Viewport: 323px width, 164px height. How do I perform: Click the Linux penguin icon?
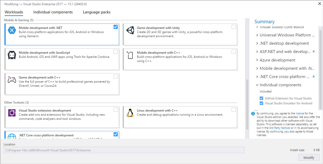pos(130,113)
